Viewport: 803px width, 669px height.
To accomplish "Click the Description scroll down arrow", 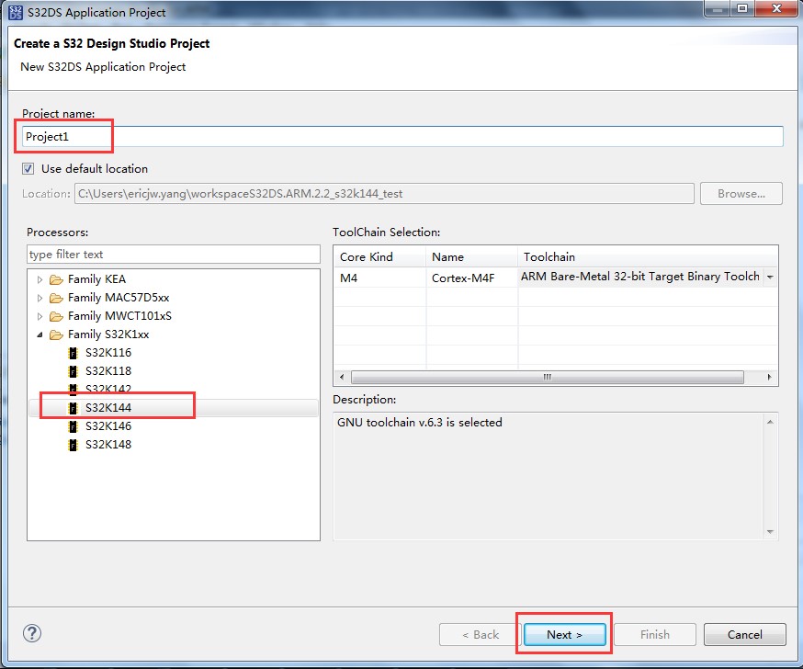I will point(770,532).
